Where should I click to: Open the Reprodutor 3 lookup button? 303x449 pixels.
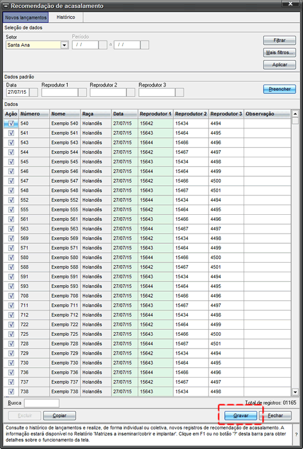pos(180,92)
